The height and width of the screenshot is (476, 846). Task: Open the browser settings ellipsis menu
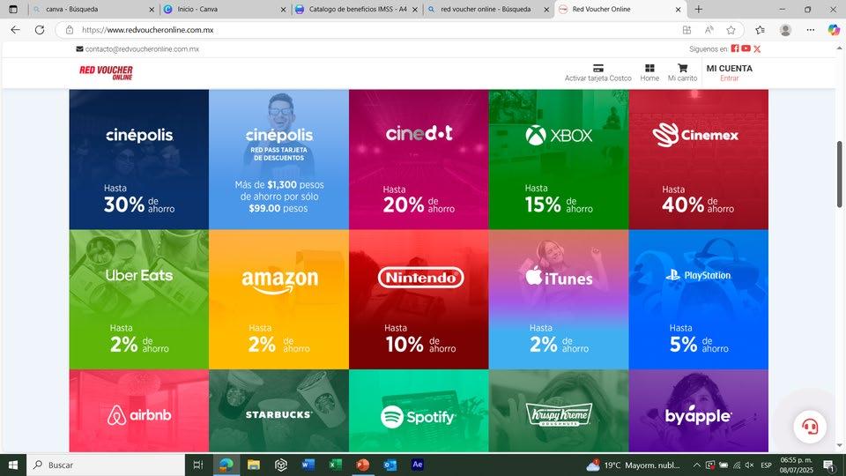[x=811, y=30]
